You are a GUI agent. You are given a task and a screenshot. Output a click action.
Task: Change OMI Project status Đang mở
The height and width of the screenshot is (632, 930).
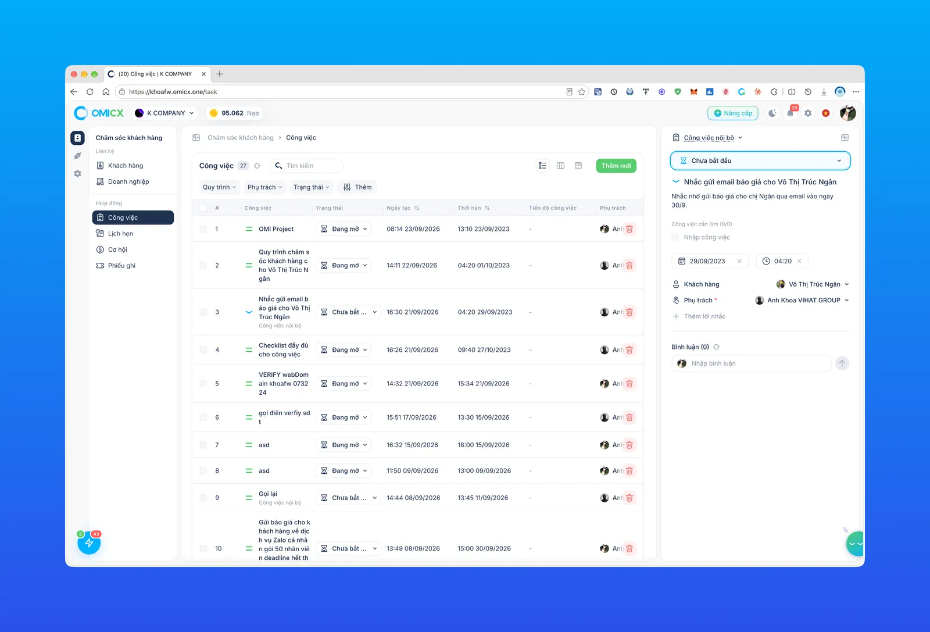click(344, 229)
